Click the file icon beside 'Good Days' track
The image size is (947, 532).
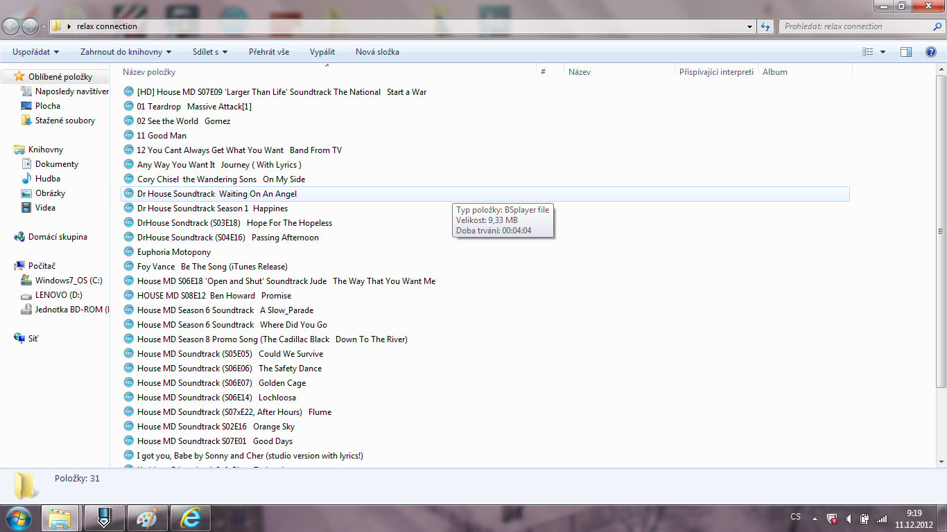click(128, 441)
